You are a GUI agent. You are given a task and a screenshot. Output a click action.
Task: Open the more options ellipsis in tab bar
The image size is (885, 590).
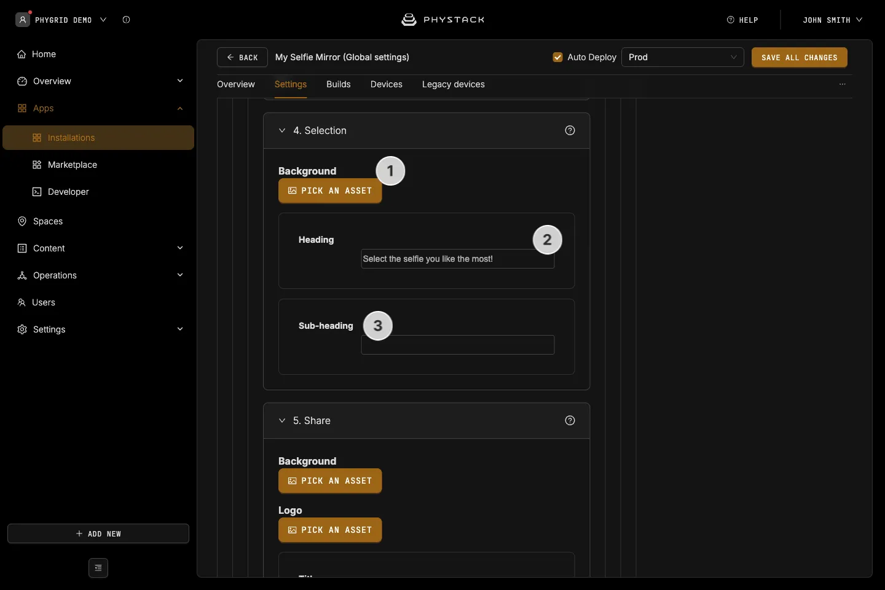(x=843, y=84)
